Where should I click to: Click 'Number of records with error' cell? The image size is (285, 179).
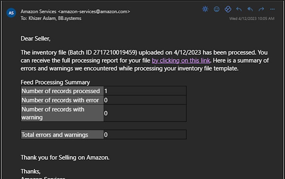tap(62, 100)
